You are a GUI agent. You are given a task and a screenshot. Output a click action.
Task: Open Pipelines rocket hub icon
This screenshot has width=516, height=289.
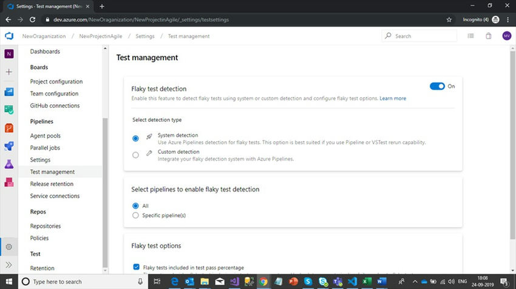tap(9, 146)
